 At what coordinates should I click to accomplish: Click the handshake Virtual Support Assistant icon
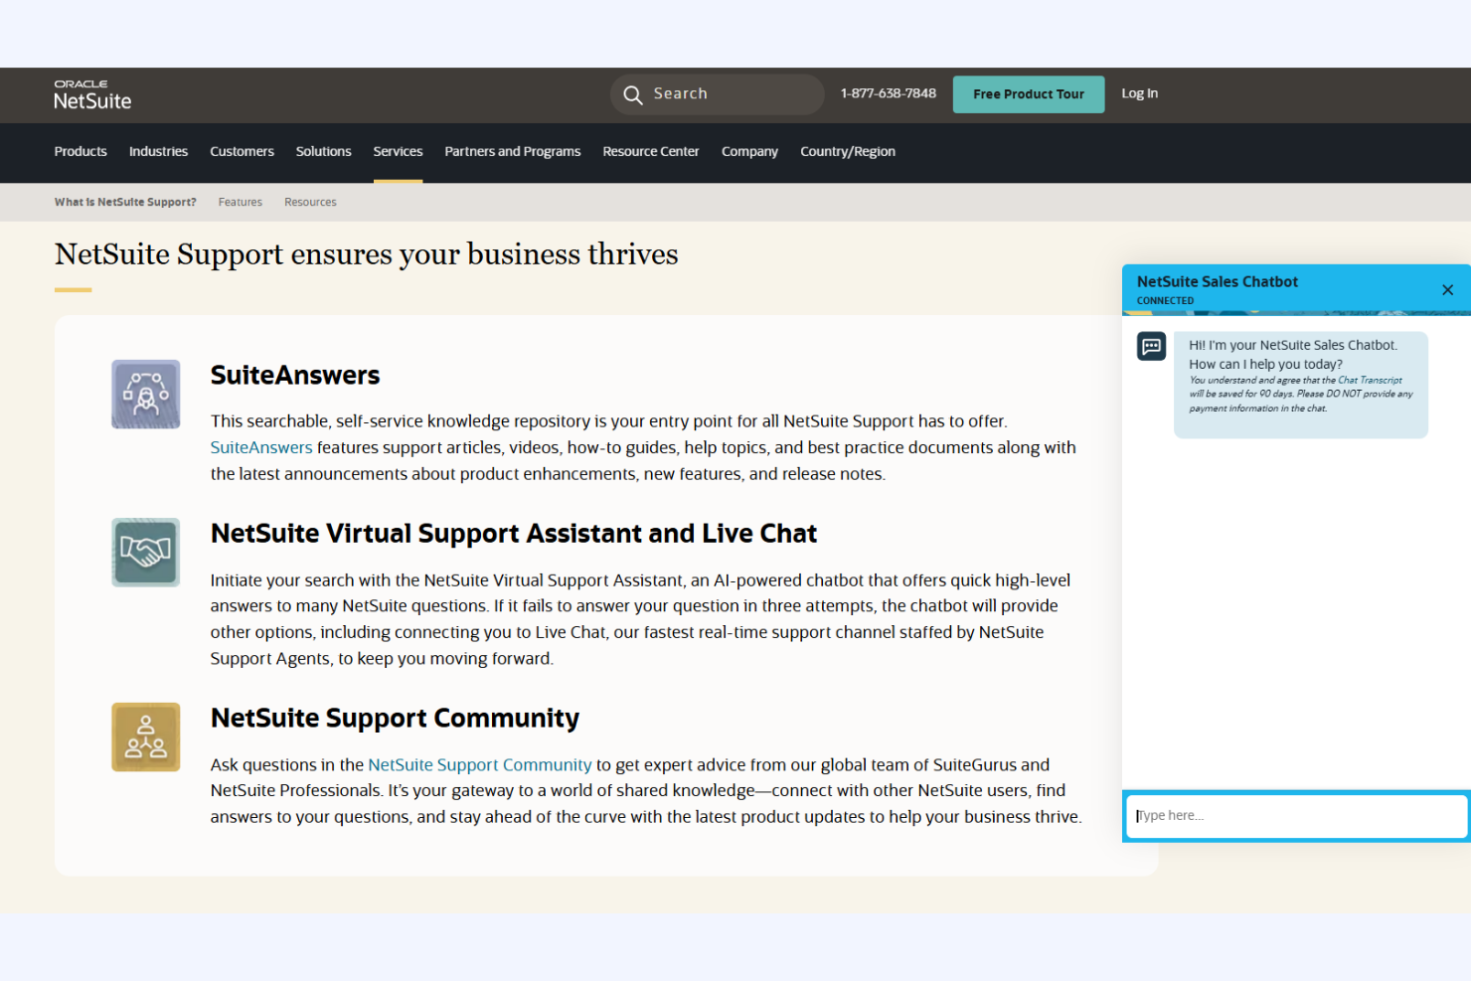(x=146, y=552)
